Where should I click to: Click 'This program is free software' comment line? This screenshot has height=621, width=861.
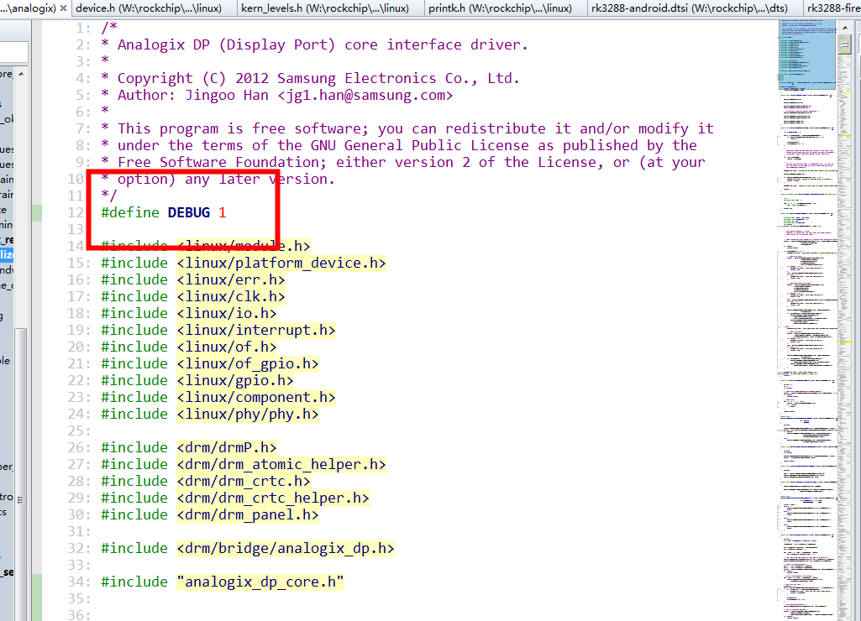(407, 129)
